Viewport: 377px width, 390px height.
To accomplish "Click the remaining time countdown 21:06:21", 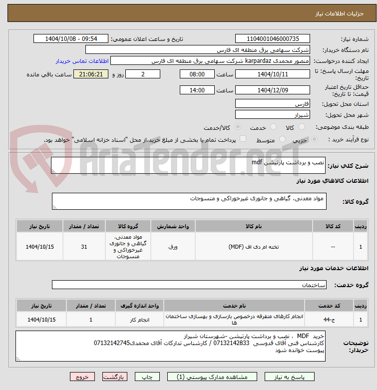I will (91, 74).
